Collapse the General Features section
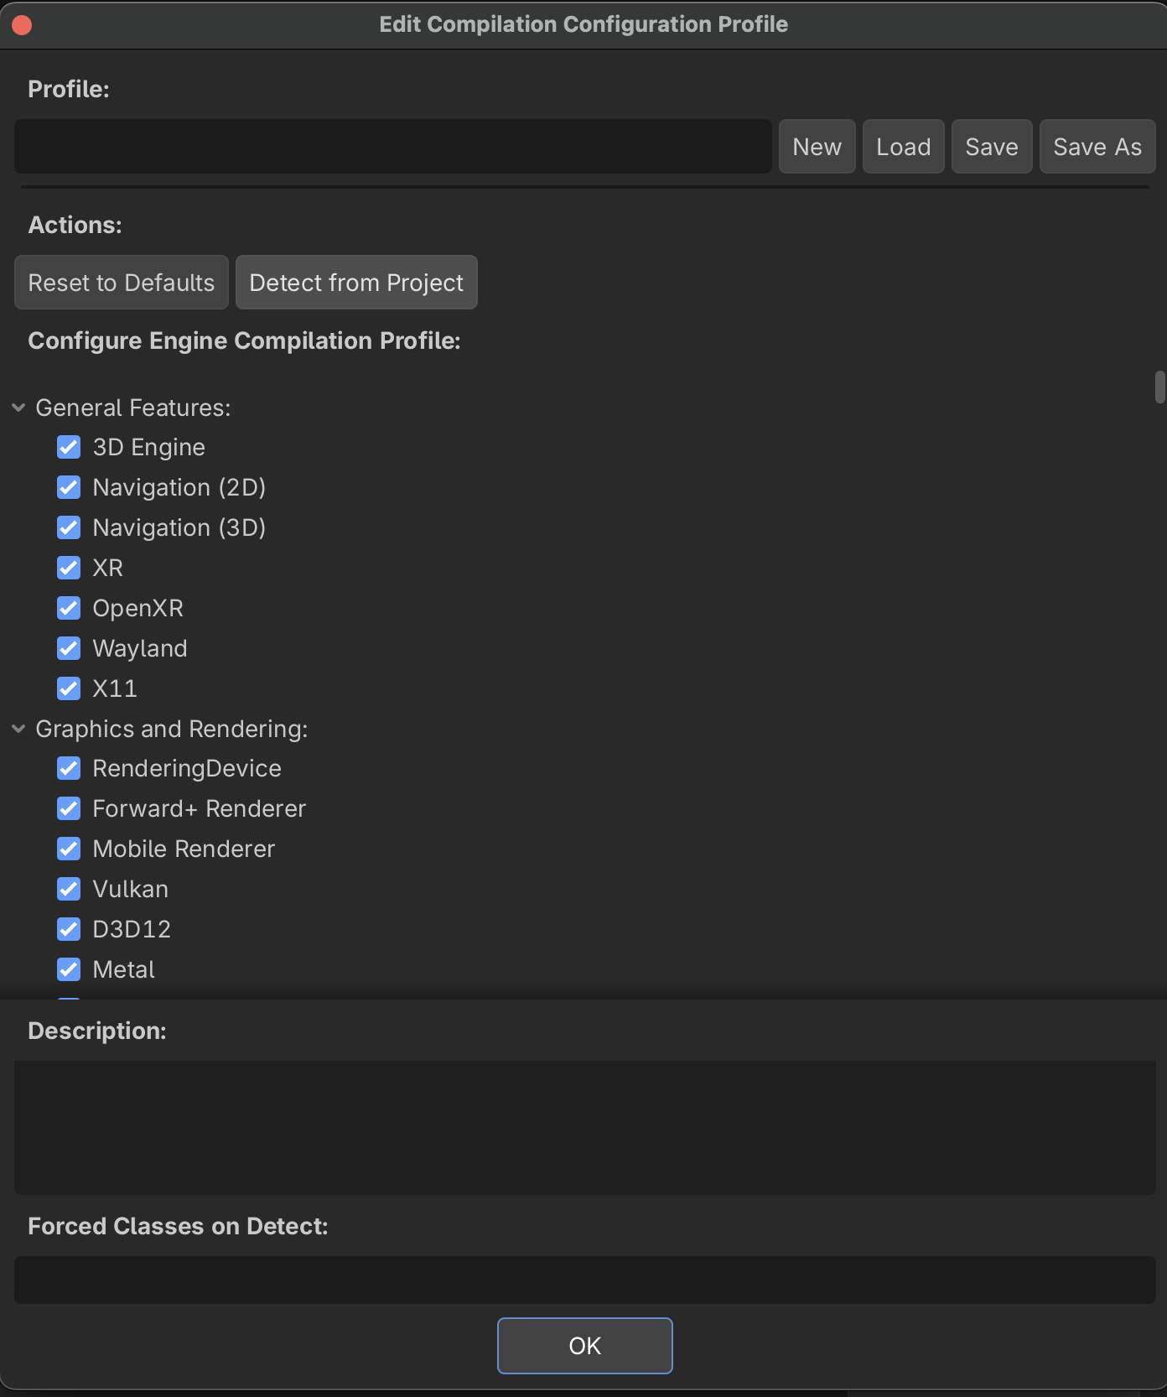 point(18,408)
